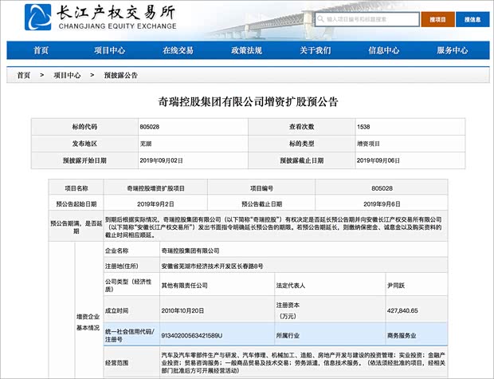Click 项目中心 breadcrumb link
Viewport: 494px width, 379px height.
[x=67, y=75]
